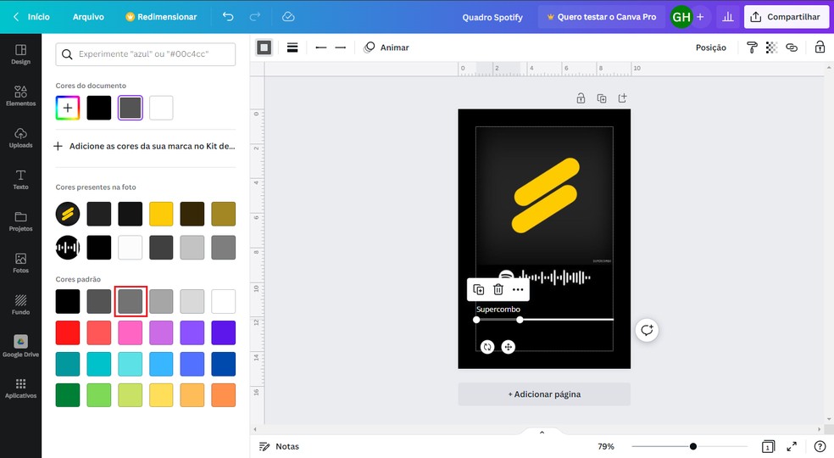The width and height of the screenshot is (834, 458).
Task: Select the red default color swatch
Action: pos(68,332)
